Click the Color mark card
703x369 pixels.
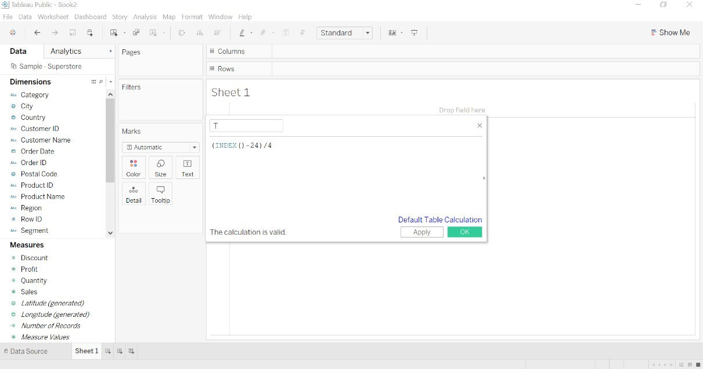[134, 168]
